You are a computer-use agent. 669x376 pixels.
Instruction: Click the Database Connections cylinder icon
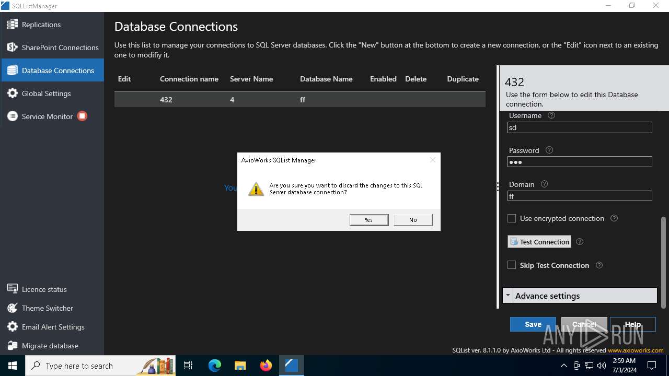tap(12, 70)
